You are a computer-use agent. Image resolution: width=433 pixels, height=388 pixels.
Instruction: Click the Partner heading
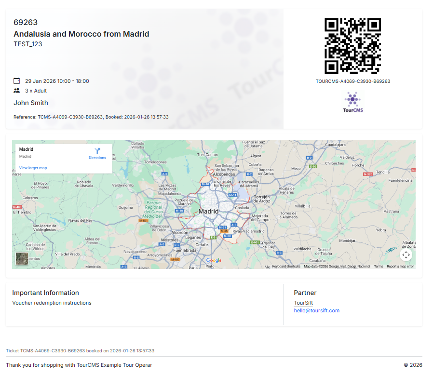[305, 293]
